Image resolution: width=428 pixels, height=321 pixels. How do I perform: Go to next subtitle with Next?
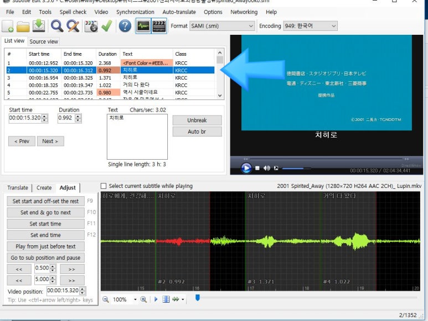point(50,141)
